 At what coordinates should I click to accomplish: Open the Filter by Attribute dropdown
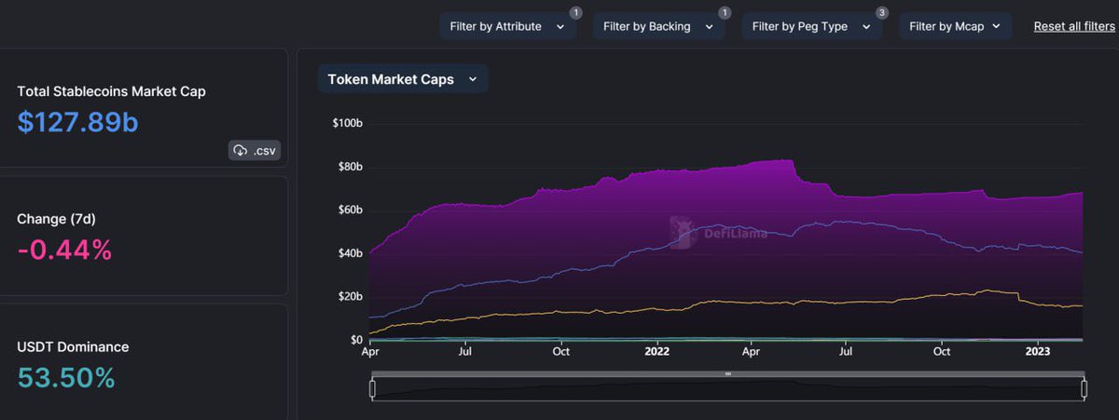pyautogui.click(x=508, y=26)
